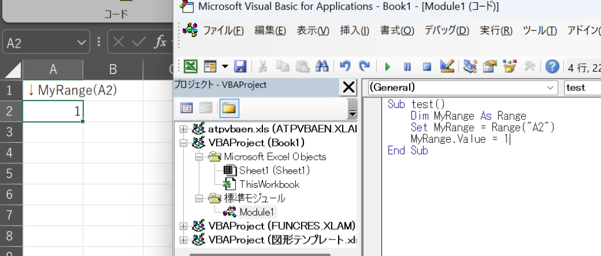Open the (General) object dropdown
The height and width of the screenshot is (256, 601).
click(551, 87)
